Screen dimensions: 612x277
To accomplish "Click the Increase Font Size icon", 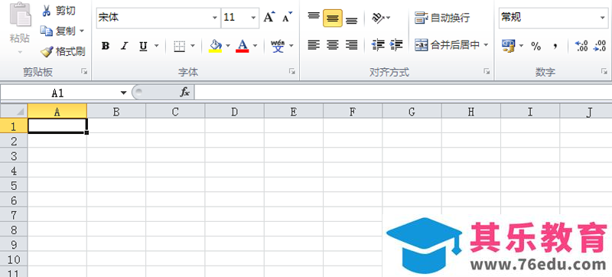I will 269,18.
